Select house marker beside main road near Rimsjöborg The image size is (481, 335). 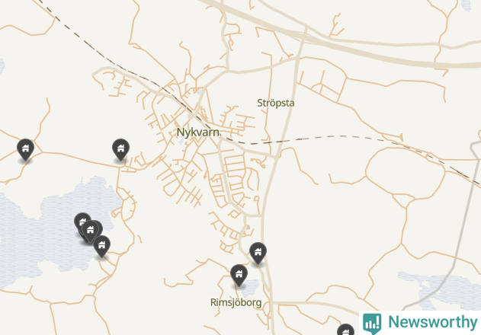[x=258, y=254]
